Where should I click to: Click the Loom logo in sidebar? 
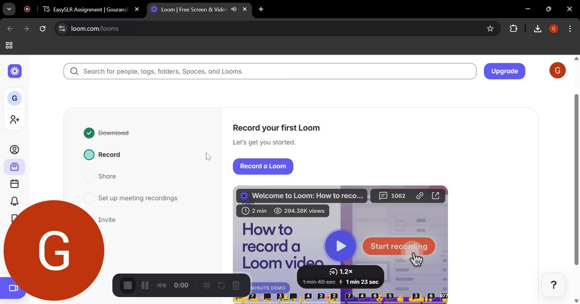[x=14, y=71]
